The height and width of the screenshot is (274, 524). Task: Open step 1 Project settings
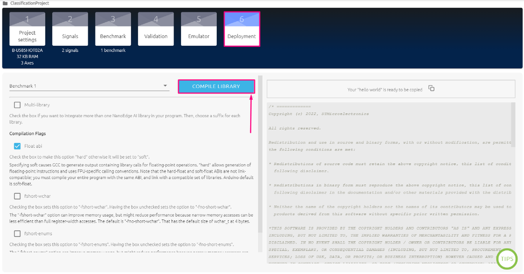(27, 29)
